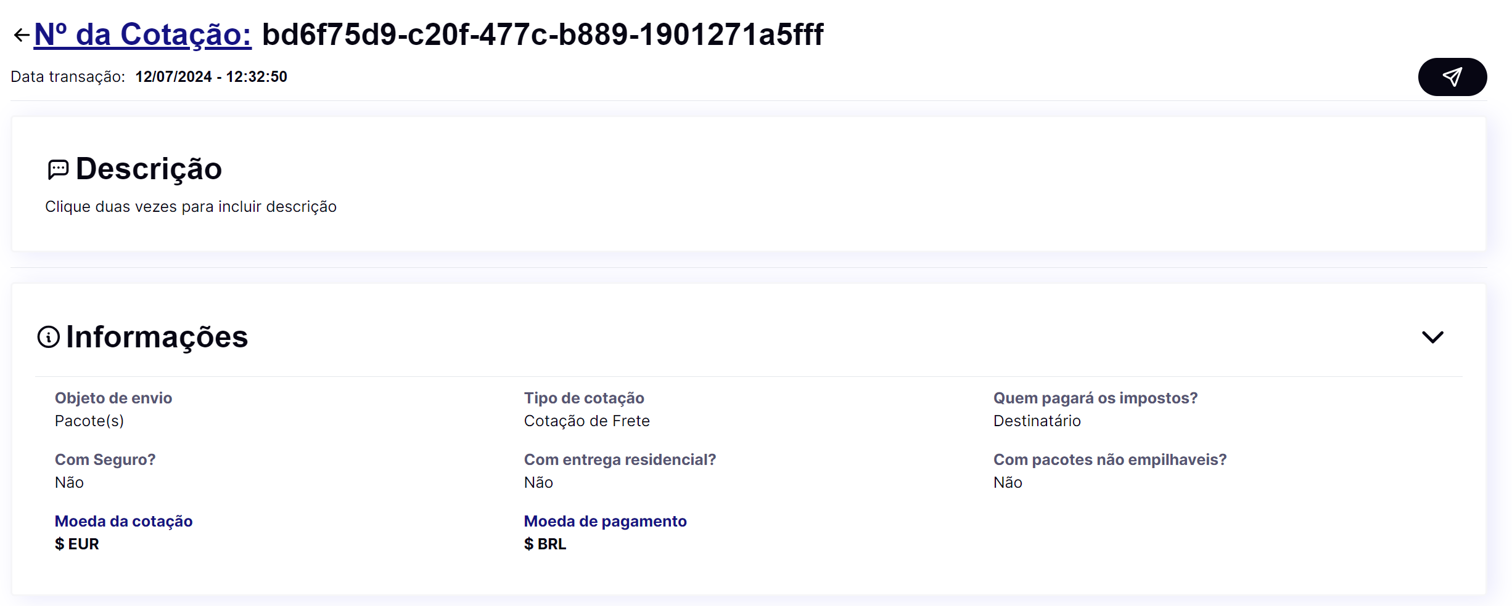Click the description placeholder text
The image size is (1512, 606).
click(x=191, y=207)
